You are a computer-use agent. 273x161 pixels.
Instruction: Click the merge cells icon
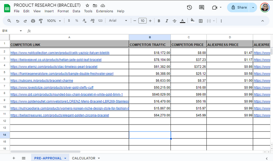[x=209, y=21]
